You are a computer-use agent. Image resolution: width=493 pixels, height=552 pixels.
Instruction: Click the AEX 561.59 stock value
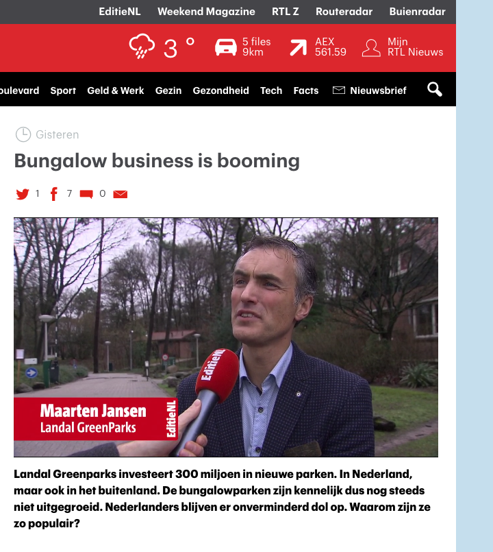click(331, 47)
